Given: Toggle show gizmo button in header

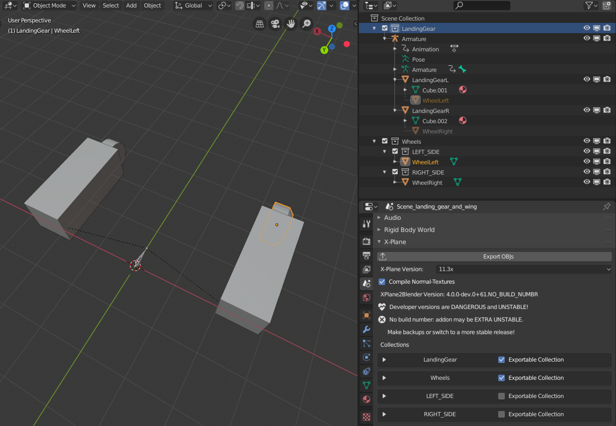Looking at the screenshot, I should click(x=322, y=6).
